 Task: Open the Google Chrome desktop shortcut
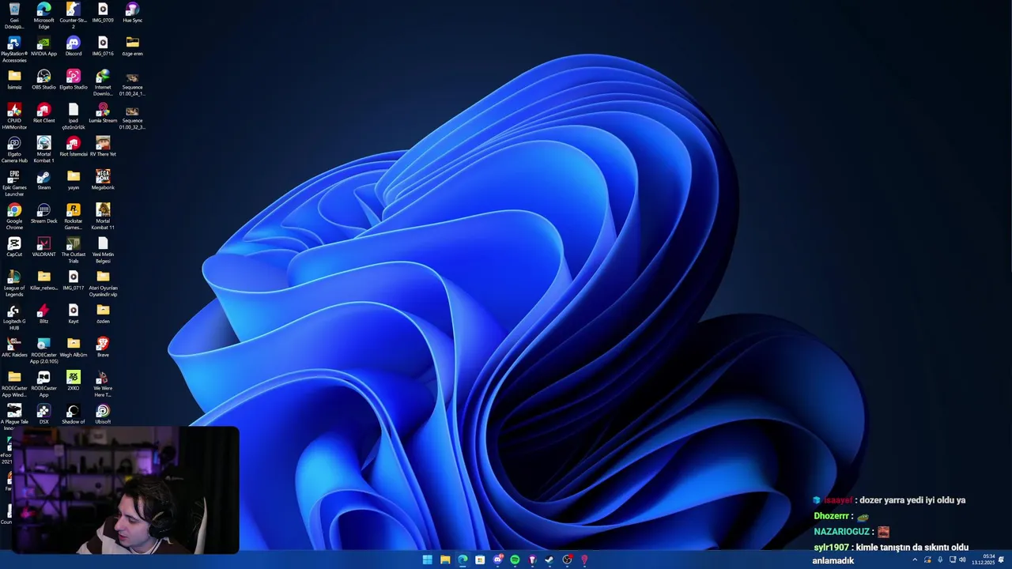point(14,217)
